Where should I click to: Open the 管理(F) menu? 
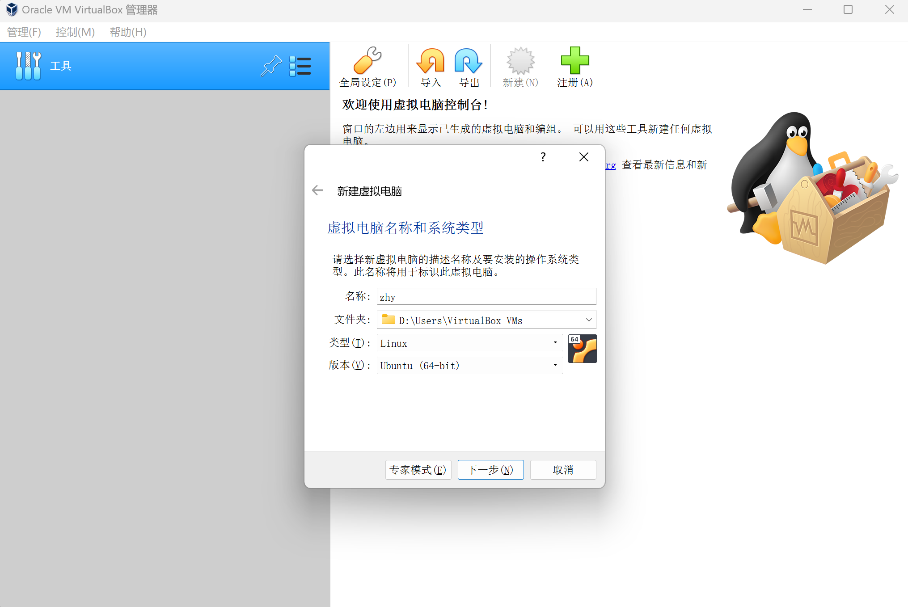point(24,32)
